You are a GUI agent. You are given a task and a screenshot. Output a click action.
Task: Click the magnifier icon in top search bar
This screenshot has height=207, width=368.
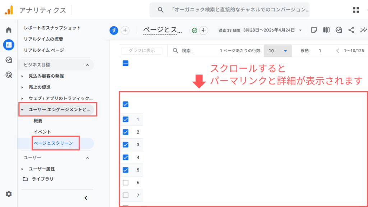161,10
